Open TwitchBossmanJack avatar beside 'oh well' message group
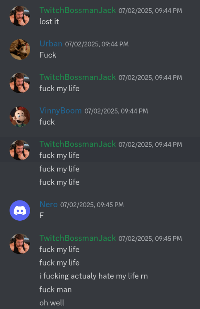200x309 pixels. [x=20, y=244]
